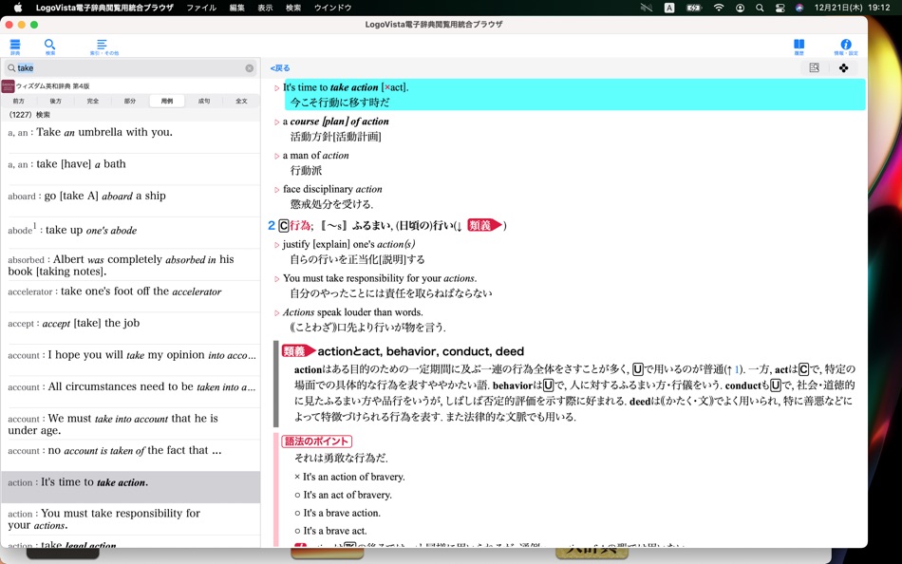Viewport: 902px width, 564px height.
Task: Click the ウィズダム英和辞典 dictionary cover icon
Action: coord(8,86)
